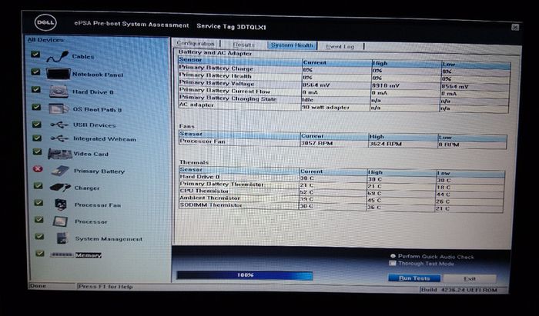Toggle the Processor checkmark
539x316 pixels.
point(38,219)
